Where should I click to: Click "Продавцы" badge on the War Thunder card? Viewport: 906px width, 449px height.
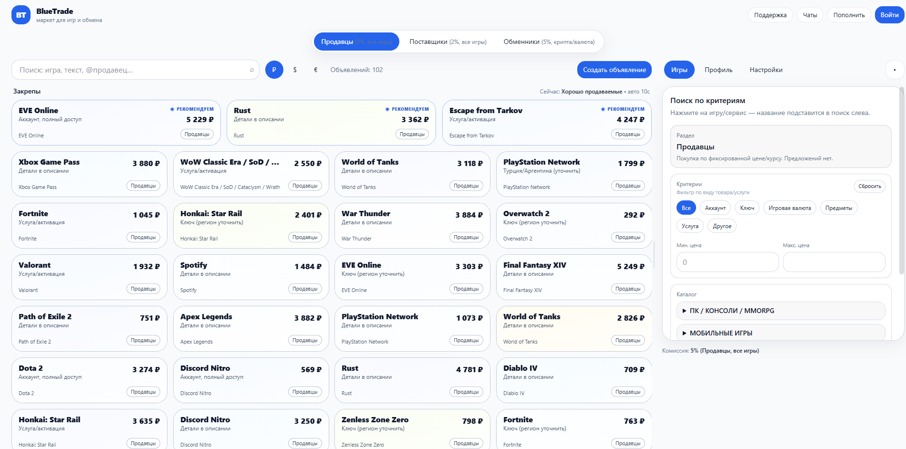click(x=466, y=237)
